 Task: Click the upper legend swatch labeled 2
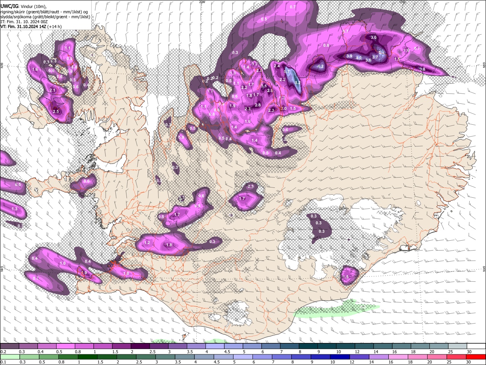(x=140, y=346)
